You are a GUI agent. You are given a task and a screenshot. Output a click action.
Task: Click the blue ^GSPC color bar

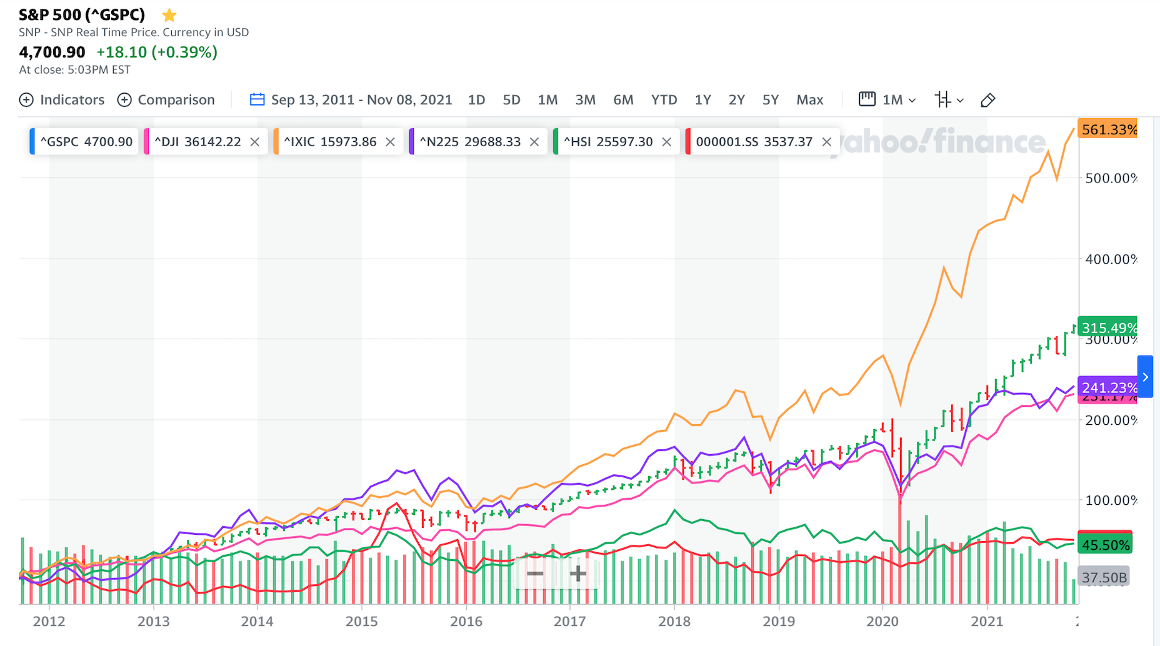(32, 142)
